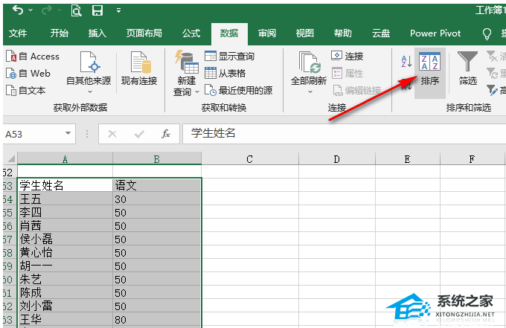Select column B header
Viewport: 506px width, 328px height.
(x=157, y=159)
